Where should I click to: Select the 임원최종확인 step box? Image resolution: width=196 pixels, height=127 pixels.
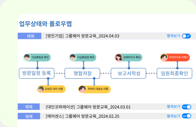tap(174, 73)
